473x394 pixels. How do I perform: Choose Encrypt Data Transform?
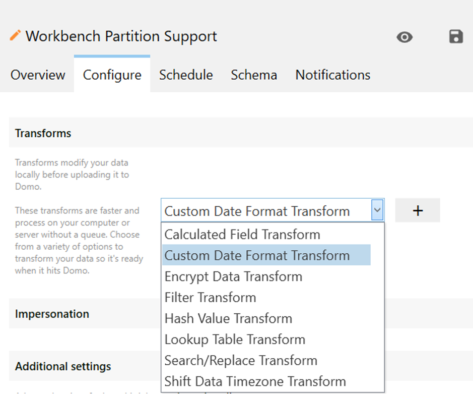click(233, 276)
